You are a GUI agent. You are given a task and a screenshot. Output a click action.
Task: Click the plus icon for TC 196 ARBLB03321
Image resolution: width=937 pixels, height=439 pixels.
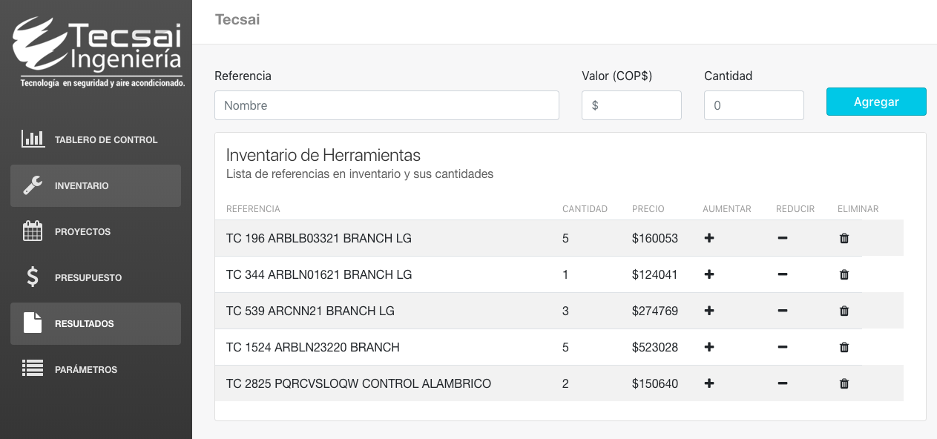point(708,238)
